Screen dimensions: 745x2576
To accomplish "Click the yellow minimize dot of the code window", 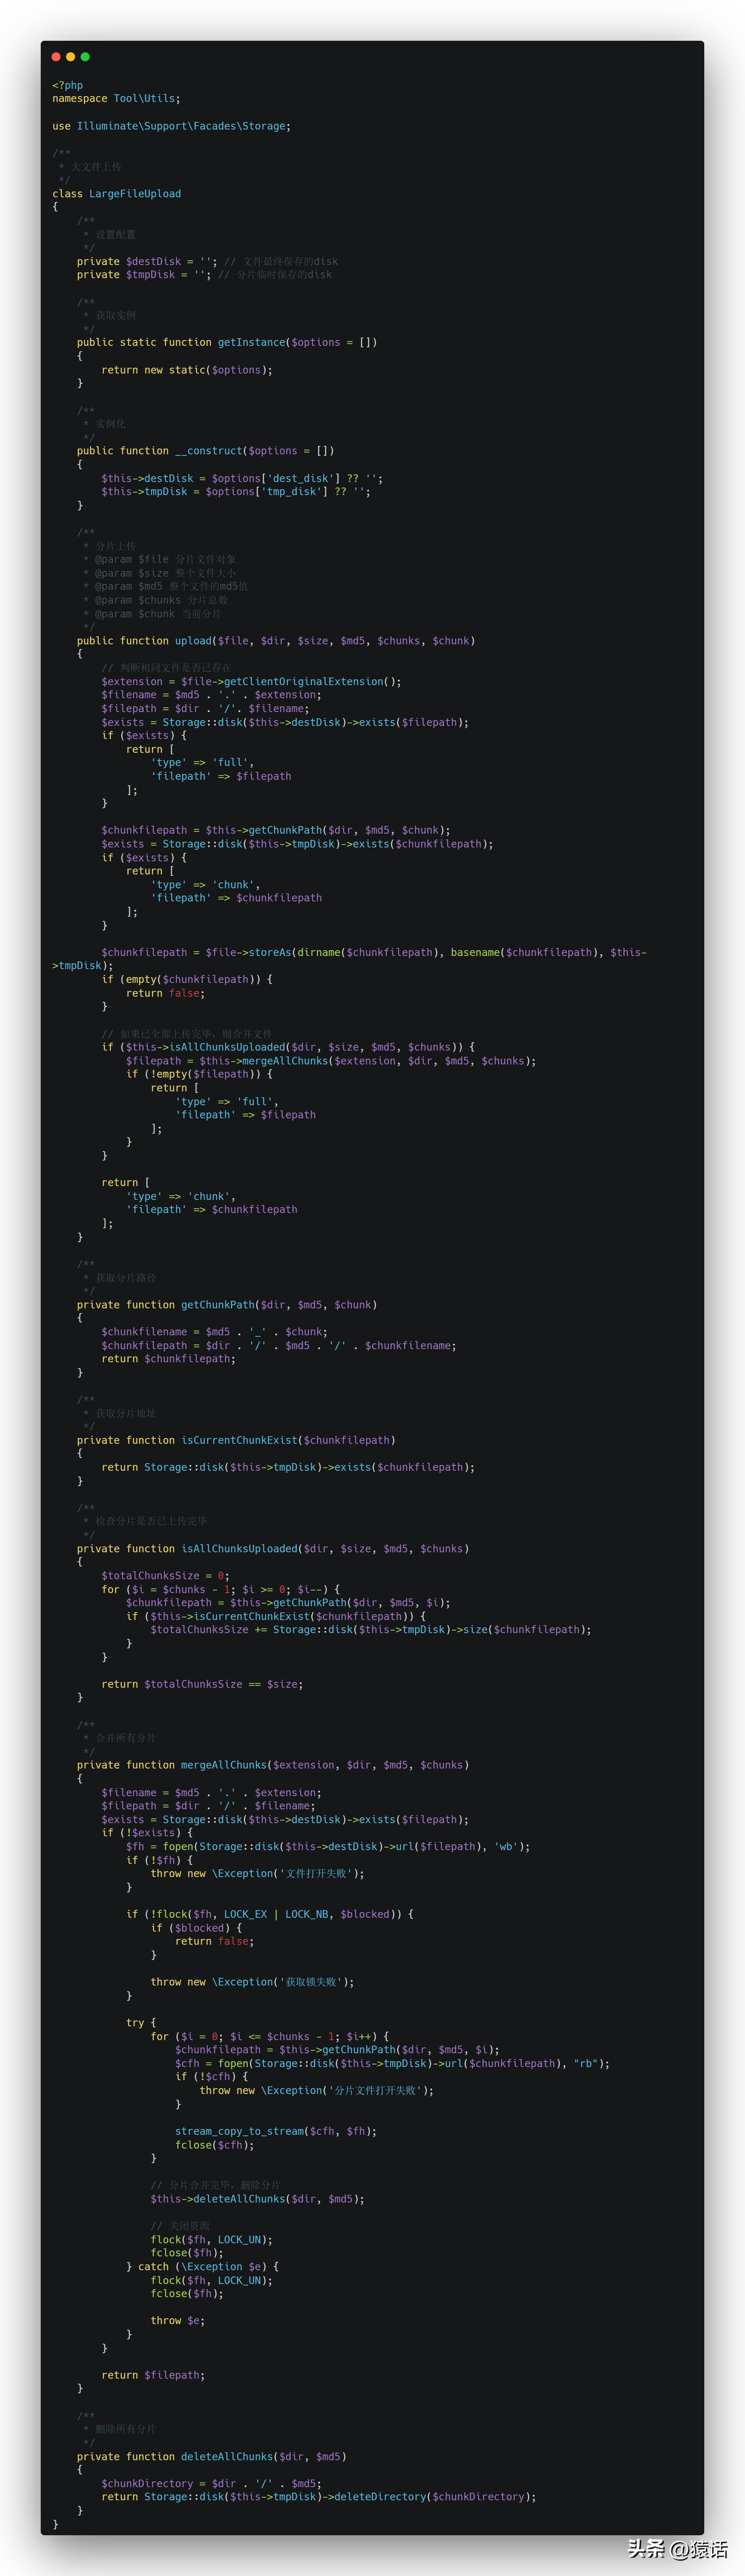I will click(70, 57).
